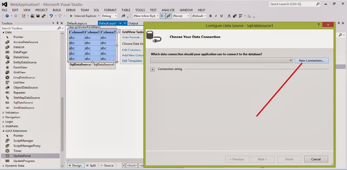
Task: Click the Edit Columns... link
Action: [132, 50]
